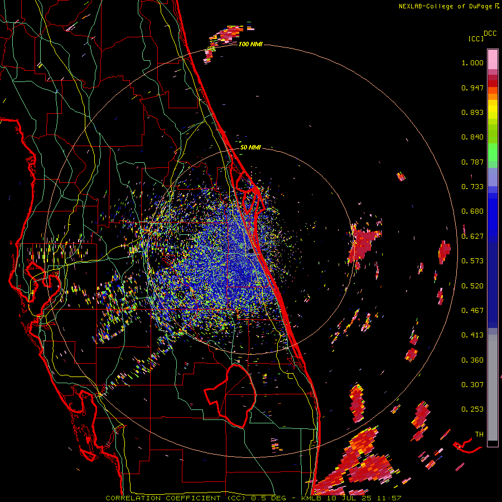Viewport: 502px width, 502px height.
Task: Click the TH threshold label
Action: click(x=479, y=435)
